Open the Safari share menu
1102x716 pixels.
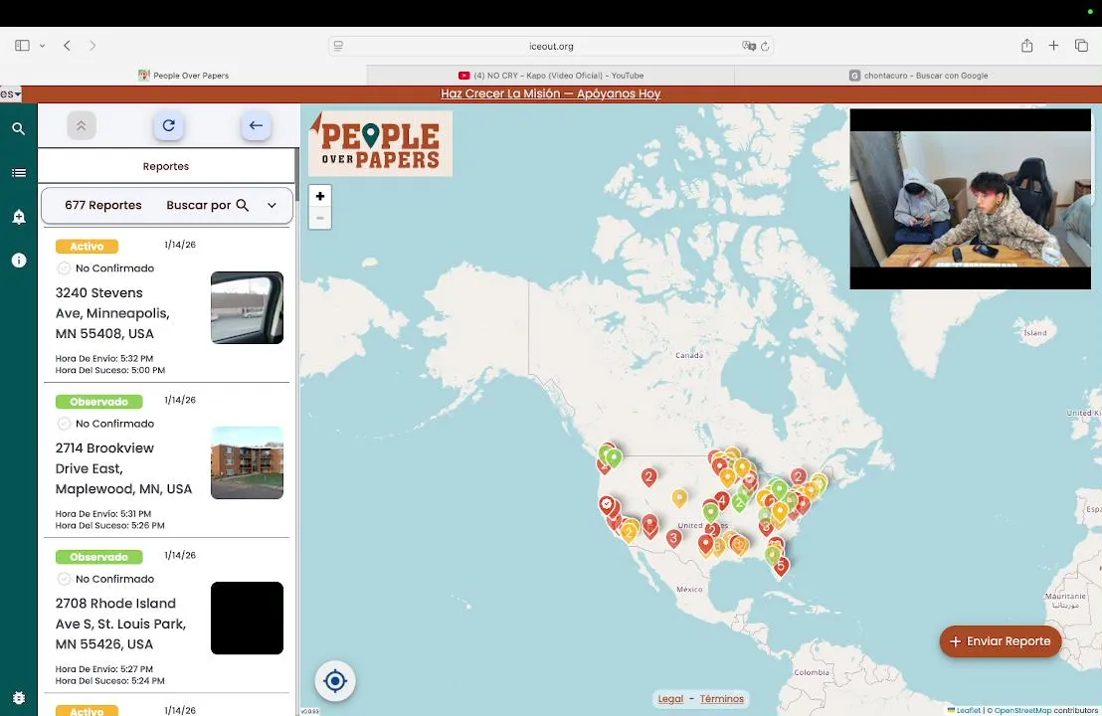[1026, 46]
